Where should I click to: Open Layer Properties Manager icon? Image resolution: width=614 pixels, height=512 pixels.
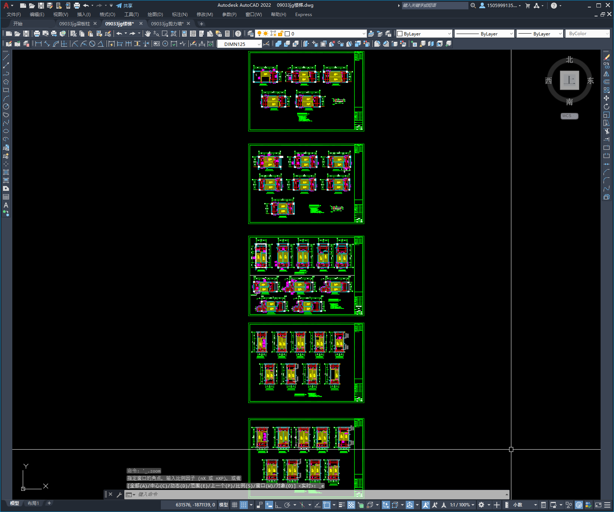point(250,34)
